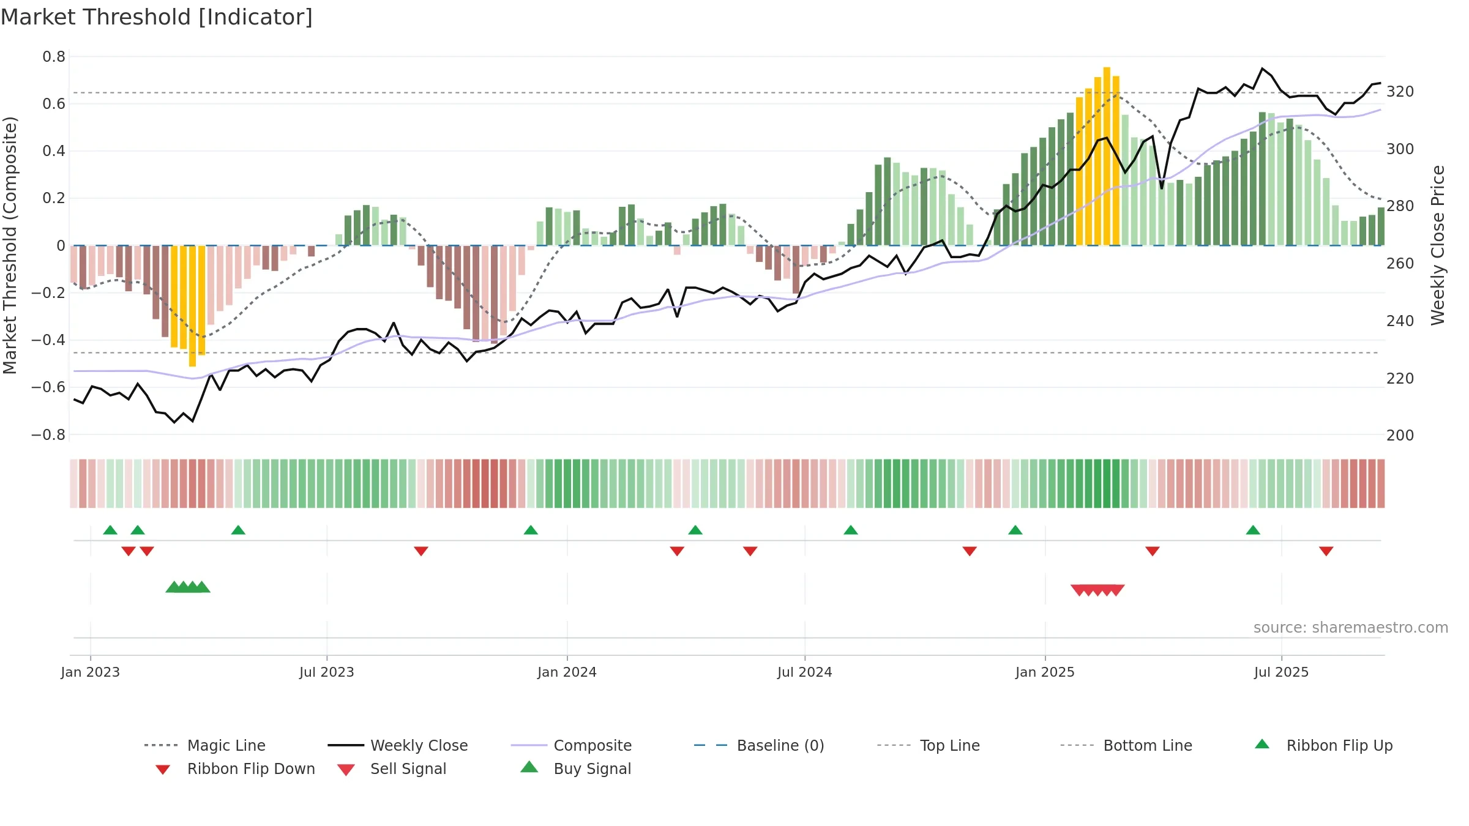
Task: Click the Jan 2024 x-axis label
Action: click(567, 672)
